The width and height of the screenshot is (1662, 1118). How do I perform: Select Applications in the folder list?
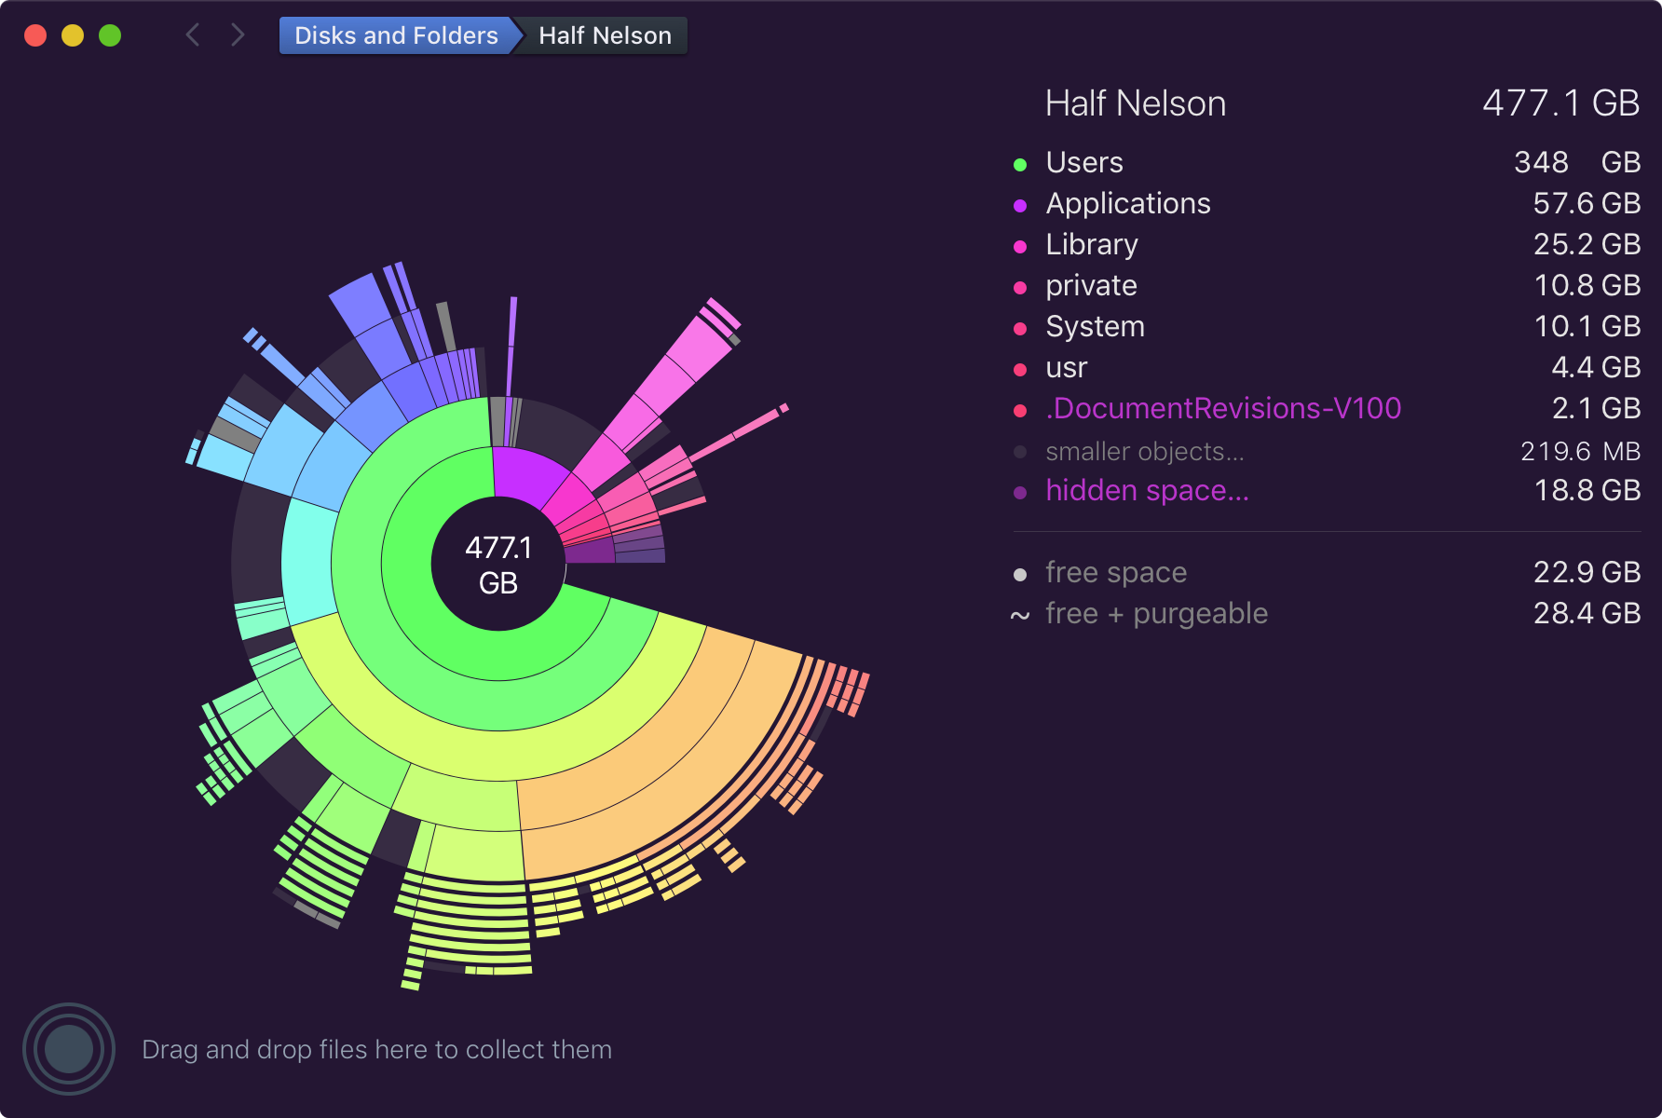coord(1127,204)
